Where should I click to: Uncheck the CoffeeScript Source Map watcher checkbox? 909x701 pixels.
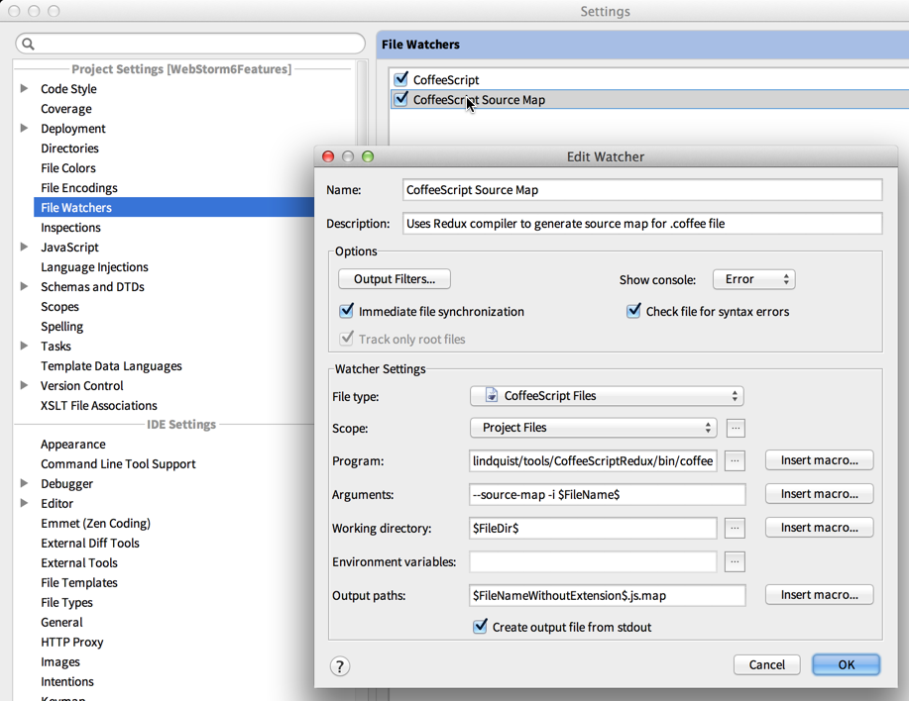(x=400, y=99)
